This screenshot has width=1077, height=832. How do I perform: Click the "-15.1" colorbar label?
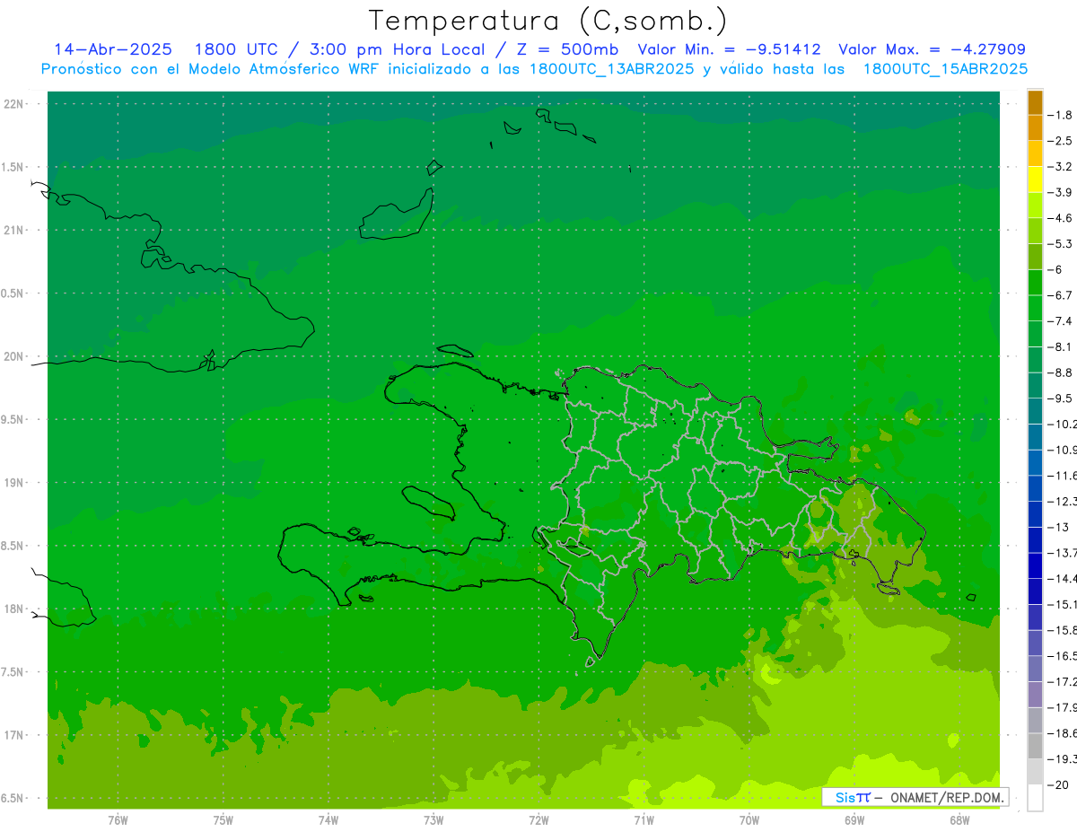(x=1064, y=605)
